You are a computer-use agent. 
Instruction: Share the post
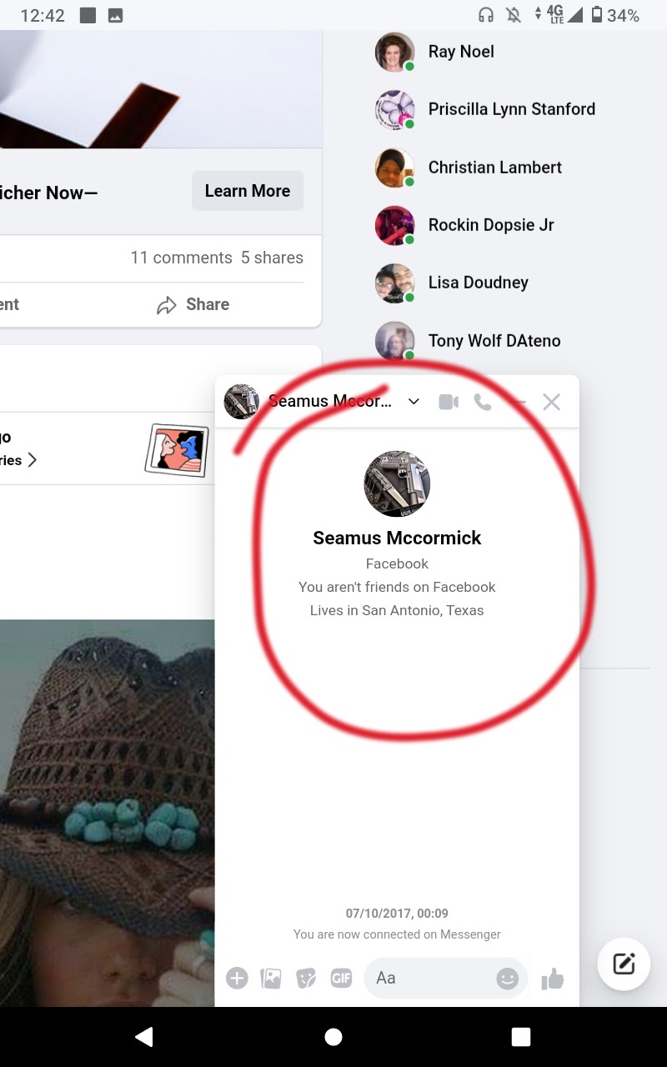(x=193, y=305)
